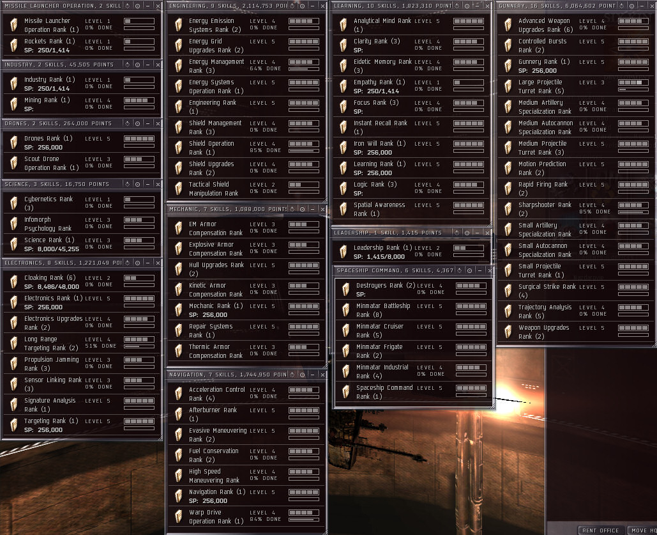Select the Minmatar Industrial Rank skill name

(382, 371)
